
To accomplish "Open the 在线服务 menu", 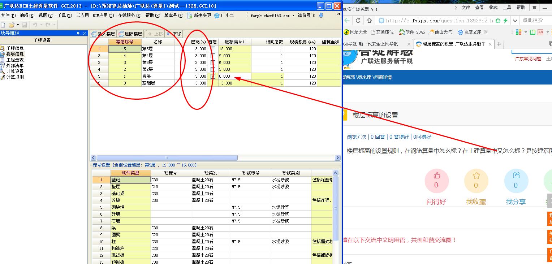I will [129, 16].
